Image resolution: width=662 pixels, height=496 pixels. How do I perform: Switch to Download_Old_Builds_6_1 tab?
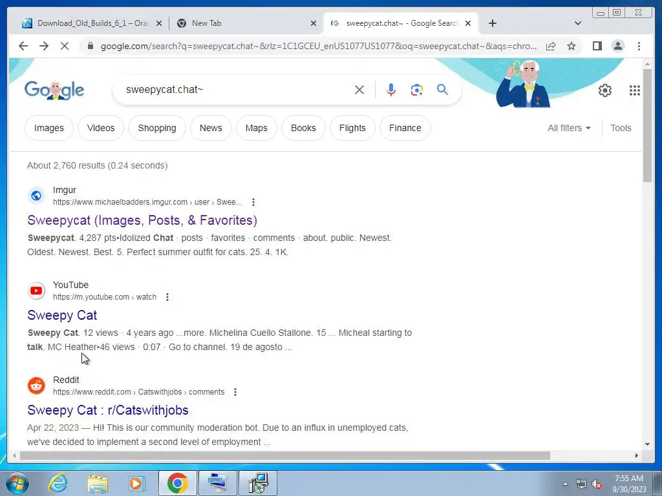coord(92,23)
